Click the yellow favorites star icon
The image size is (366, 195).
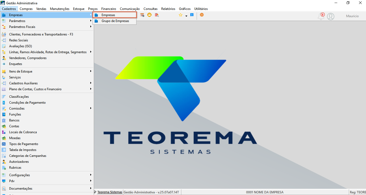181,15
